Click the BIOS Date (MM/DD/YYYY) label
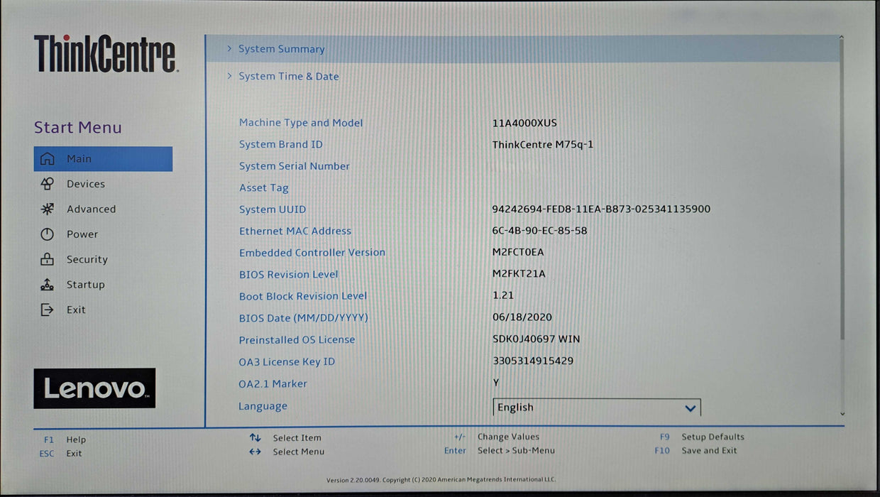Image resolution: width=880 pixels, height=497 pixels. (304, 318)
